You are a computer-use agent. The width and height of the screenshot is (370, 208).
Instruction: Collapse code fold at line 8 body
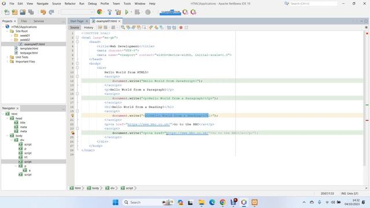pyautogui.click(x=77, y=64)
